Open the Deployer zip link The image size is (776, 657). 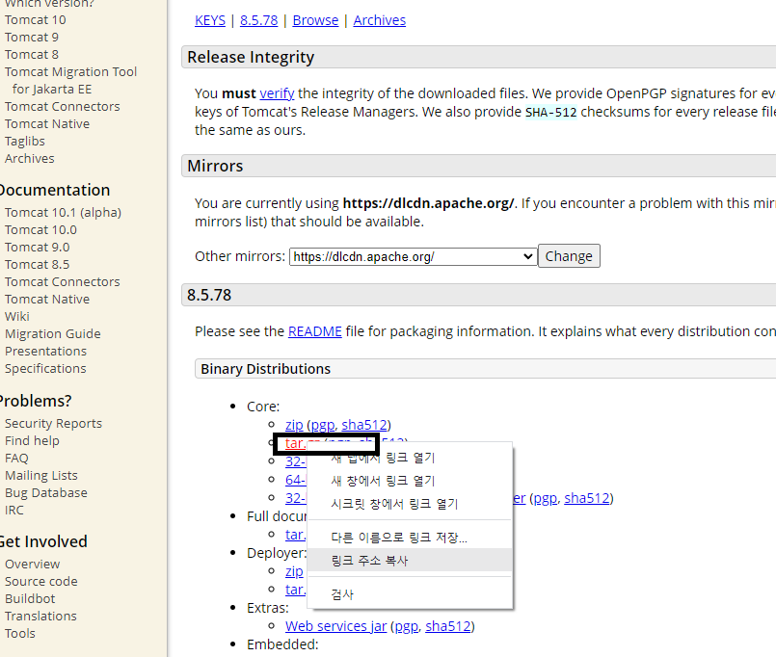pos(294,571)
